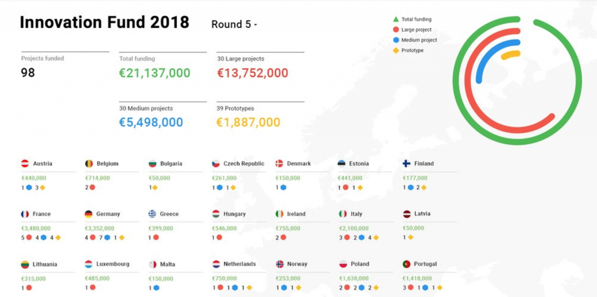Click the Germany flag icon
Image resolution: width=597 pixels, height=297 pixels.
point(89,214)
